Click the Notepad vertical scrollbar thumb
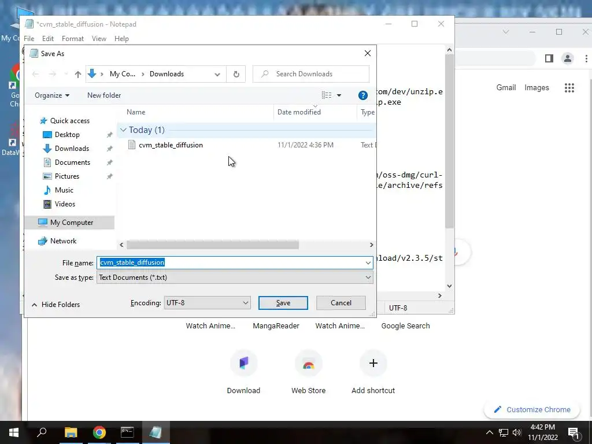Image resolution: width=592 pixels, height=444 pixels. [x=449, y=142]
